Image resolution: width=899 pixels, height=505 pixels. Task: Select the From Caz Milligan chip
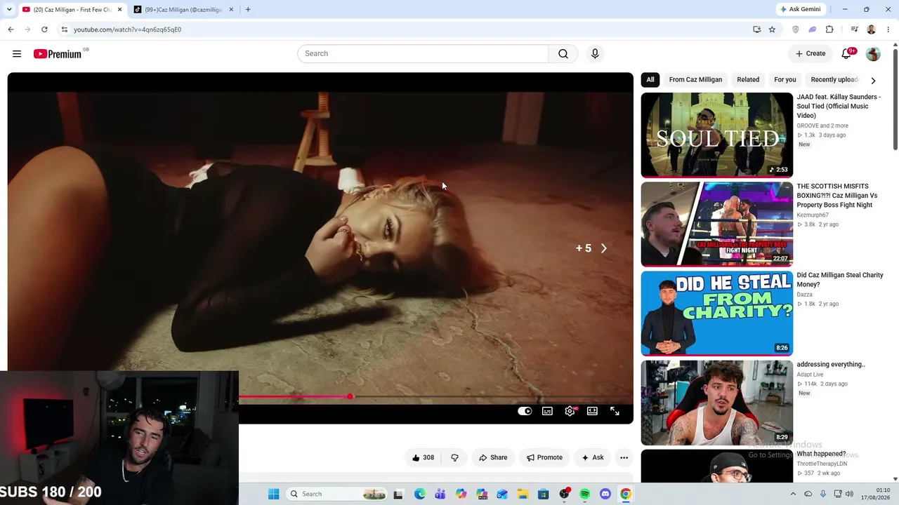pos(695,80)
